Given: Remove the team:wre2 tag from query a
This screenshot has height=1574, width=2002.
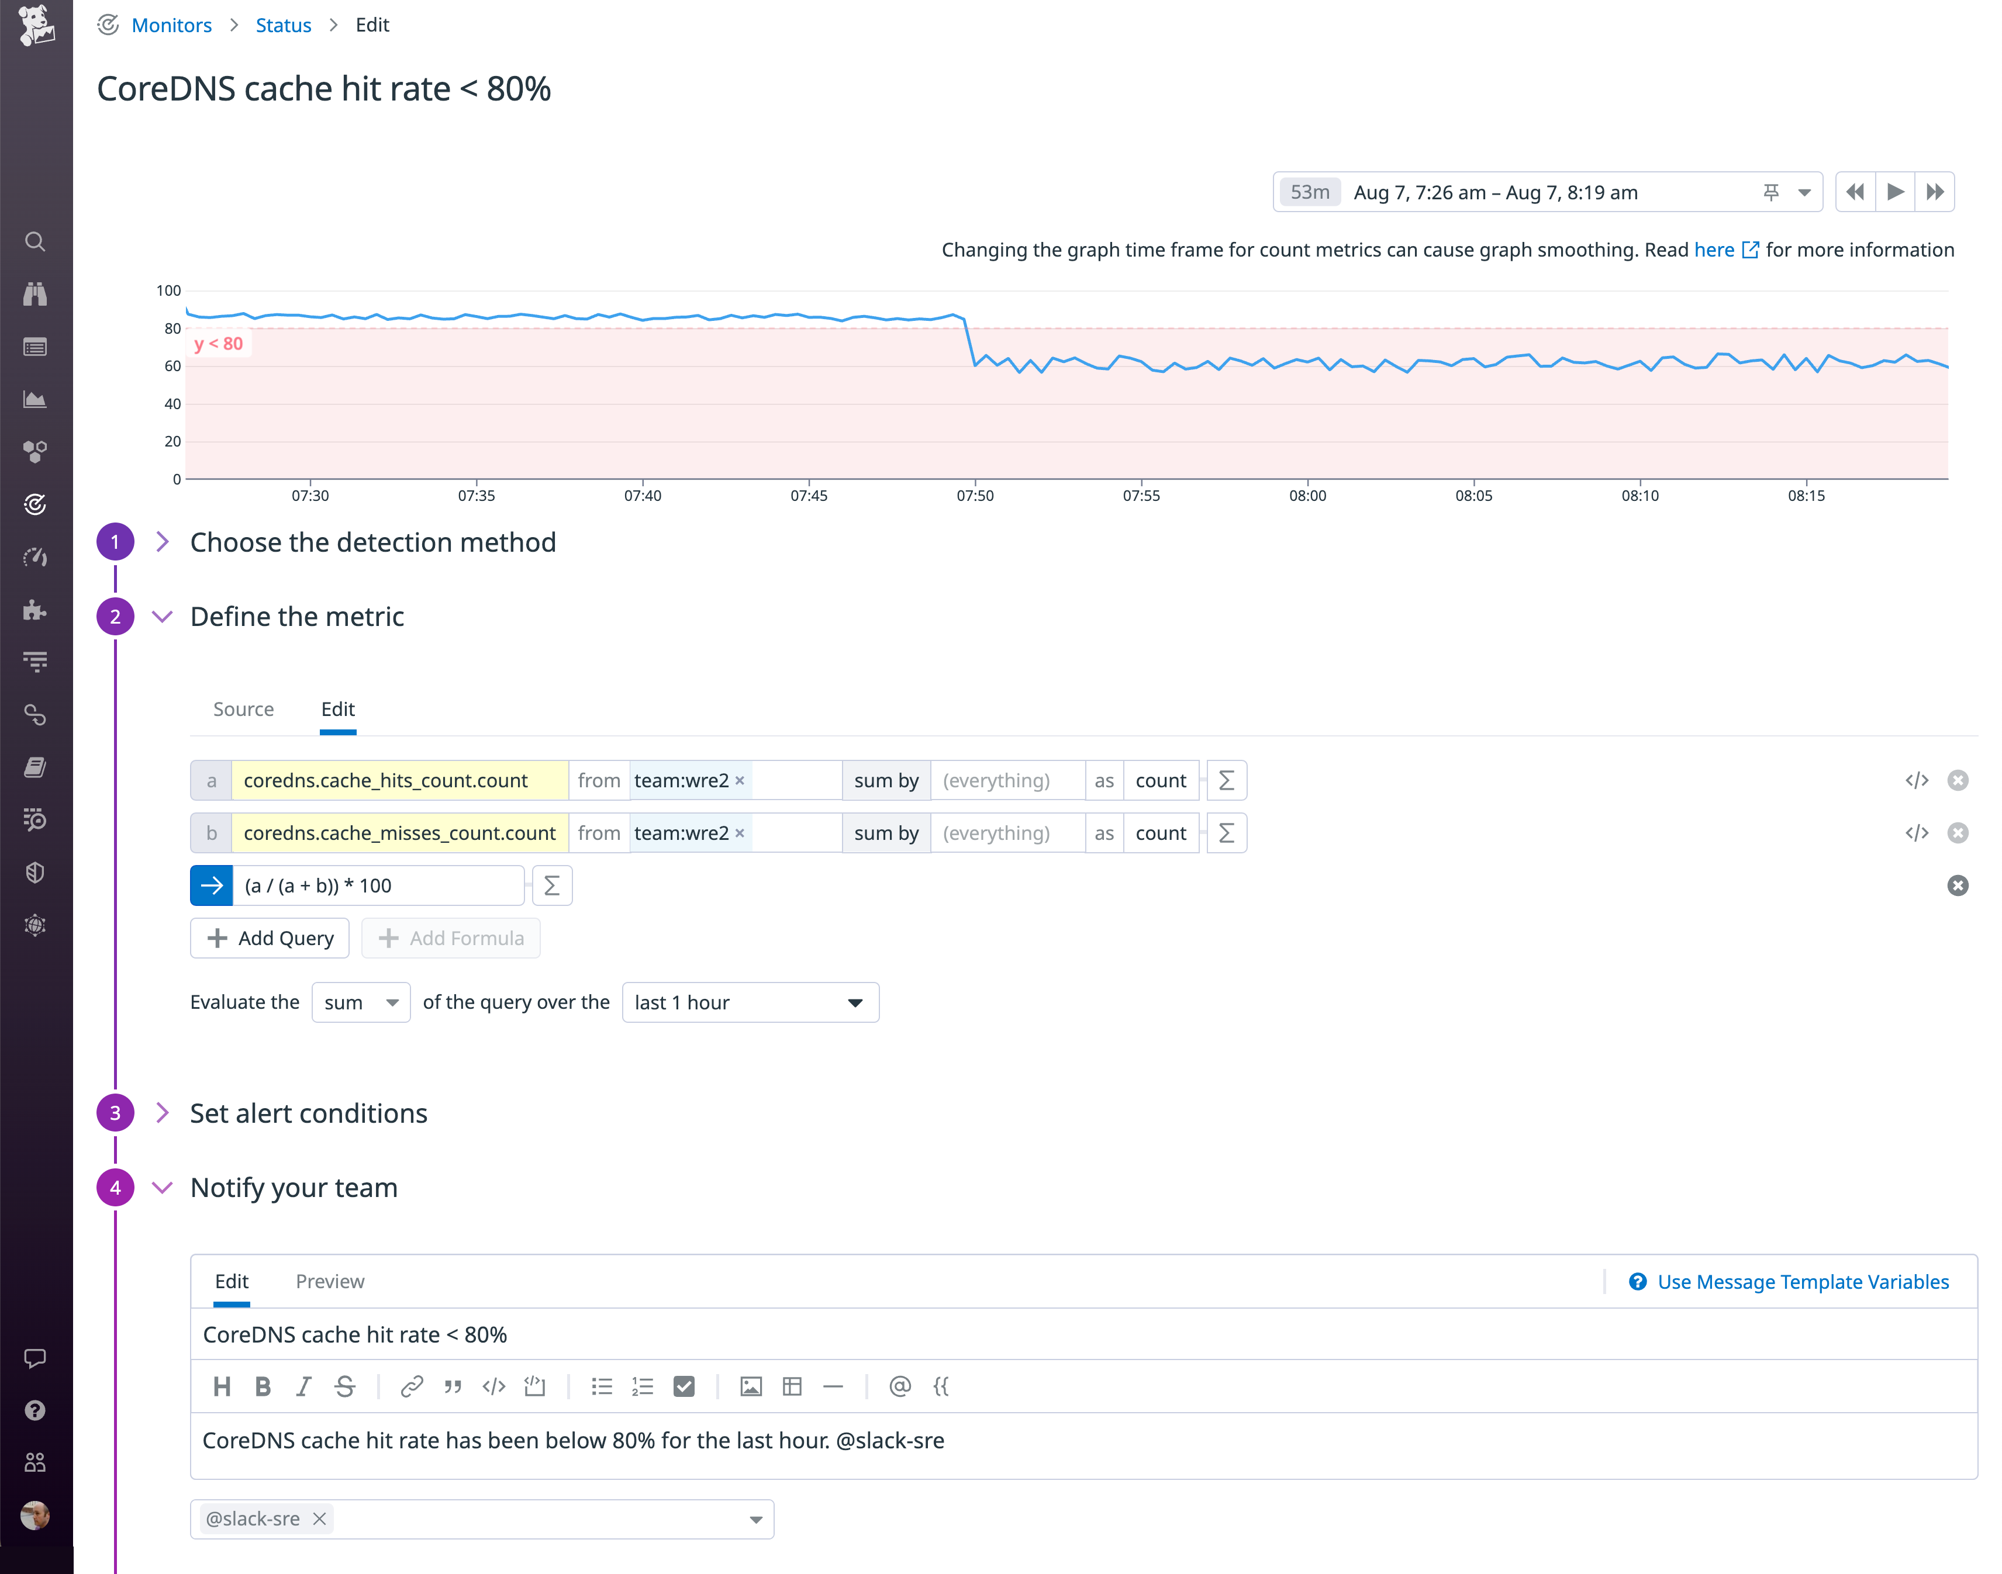Looking at the screenshot, I should click(x=740, y=780).
